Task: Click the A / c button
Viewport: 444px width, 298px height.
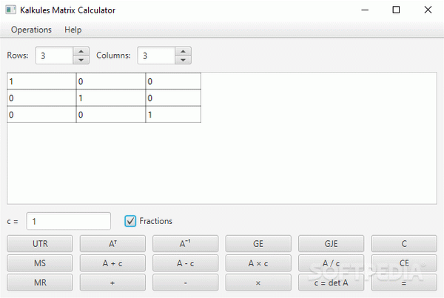Action: 331,263
